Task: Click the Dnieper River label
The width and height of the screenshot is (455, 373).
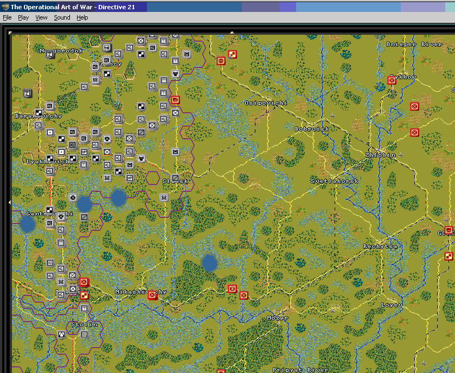Action: [414, 44]
